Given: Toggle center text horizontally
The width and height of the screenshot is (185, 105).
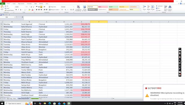Looking at the screenshot, I should (x=39, y=10).
